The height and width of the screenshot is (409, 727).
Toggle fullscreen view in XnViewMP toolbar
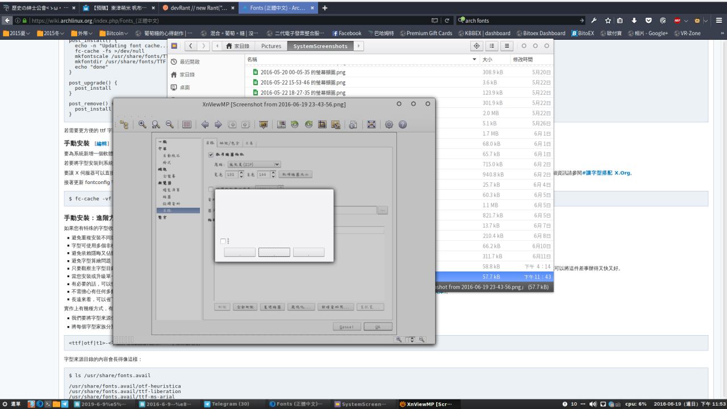point(371,125)
